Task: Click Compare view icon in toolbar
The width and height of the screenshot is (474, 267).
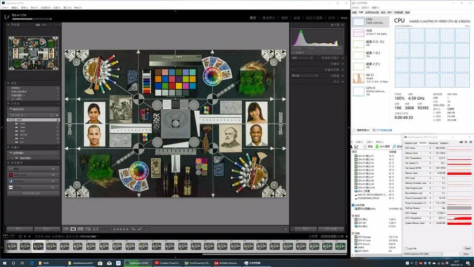Action: point(80,229)
